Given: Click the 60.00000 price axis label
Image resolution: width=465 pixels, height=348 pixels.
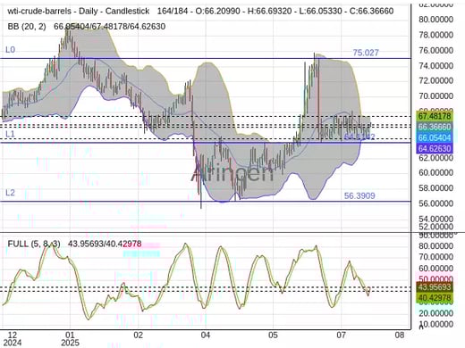Looking at the screenshot, I should coord(435,172).
